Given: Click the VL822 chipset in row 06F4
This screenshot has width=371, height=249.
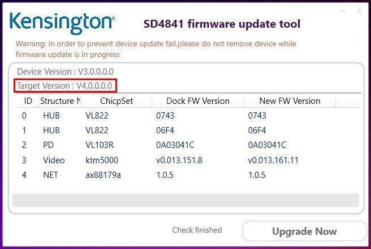Looking at the screenshot, I should coord(97,130).
